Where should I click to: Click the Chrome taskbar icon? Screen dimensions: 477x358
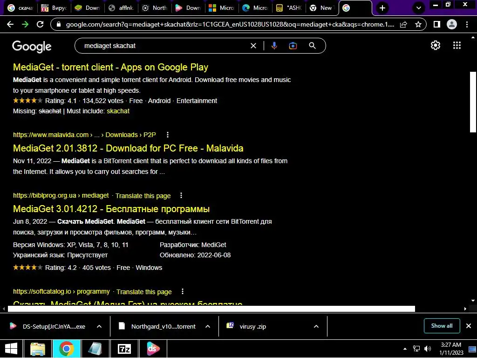66,349
